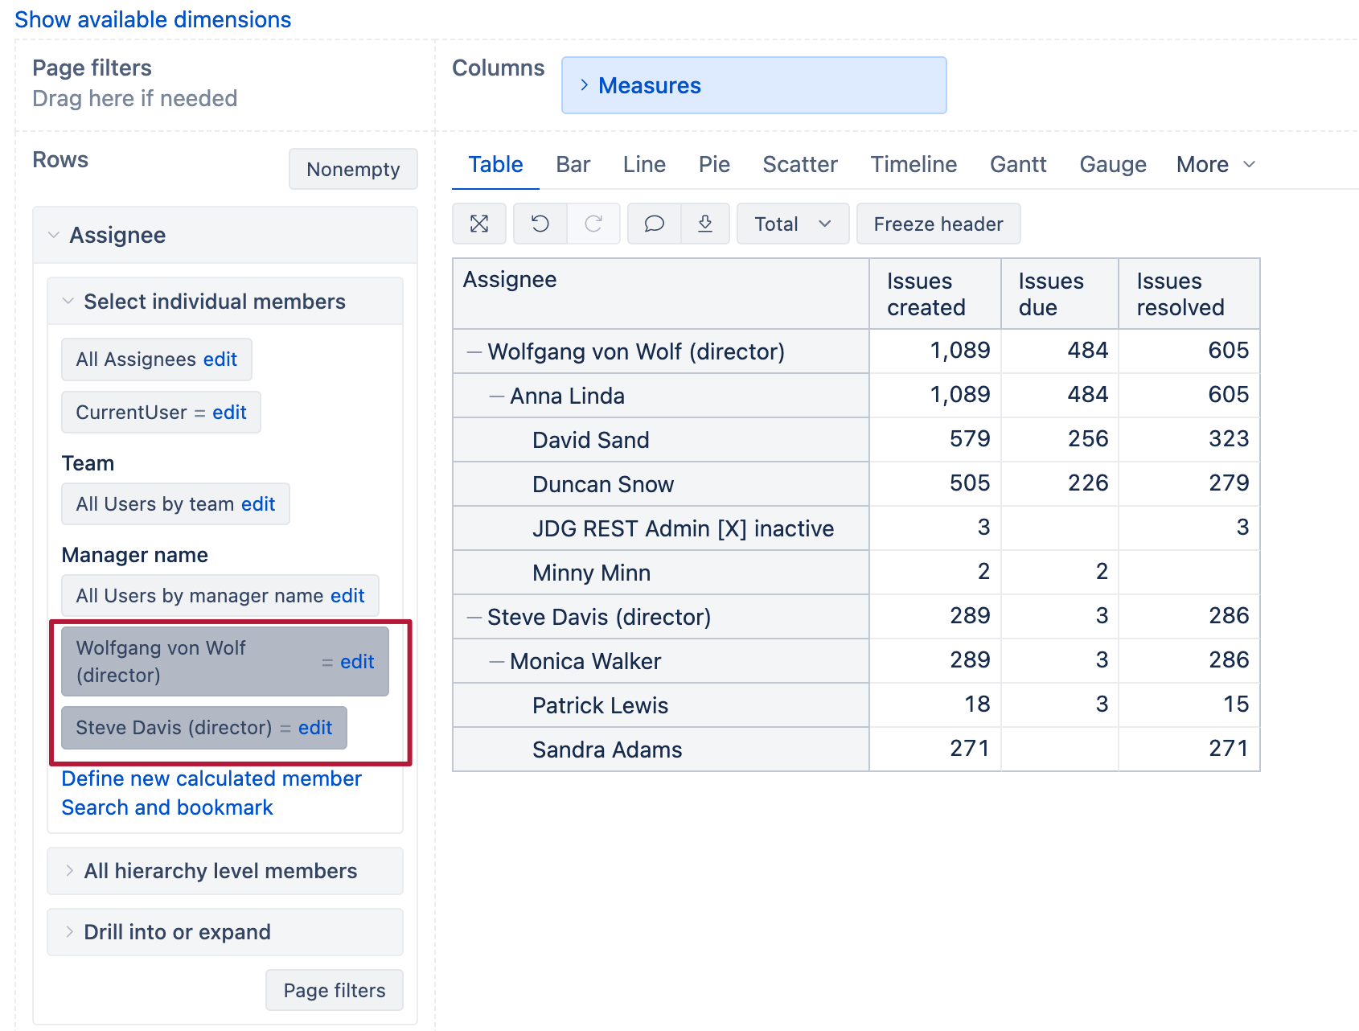
Task: Switch to the Timeline tab
Action: [x=914, y=164]
